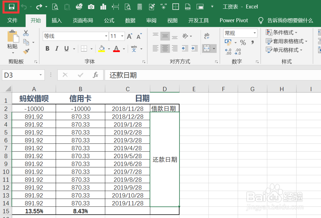Click the Wrap Text icon
This screenshot has width=321, height=218.
tap(206, 35)
